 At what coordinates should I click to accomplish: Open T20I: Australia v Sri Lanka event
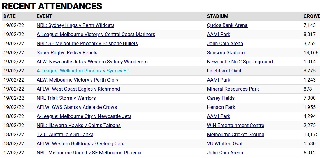pos(65,134)
